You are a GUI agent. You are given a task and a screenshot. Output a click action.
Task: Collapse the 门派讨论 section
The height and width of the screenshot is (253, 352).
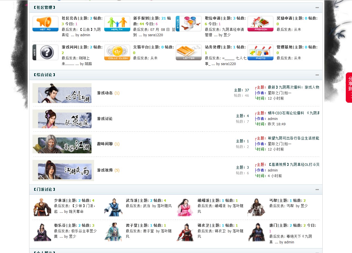click(x=317, y=190)
